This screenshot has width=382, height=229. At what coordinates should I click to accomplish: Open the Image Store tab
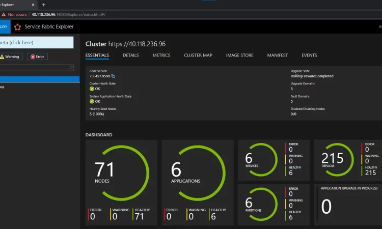(240, 55)
